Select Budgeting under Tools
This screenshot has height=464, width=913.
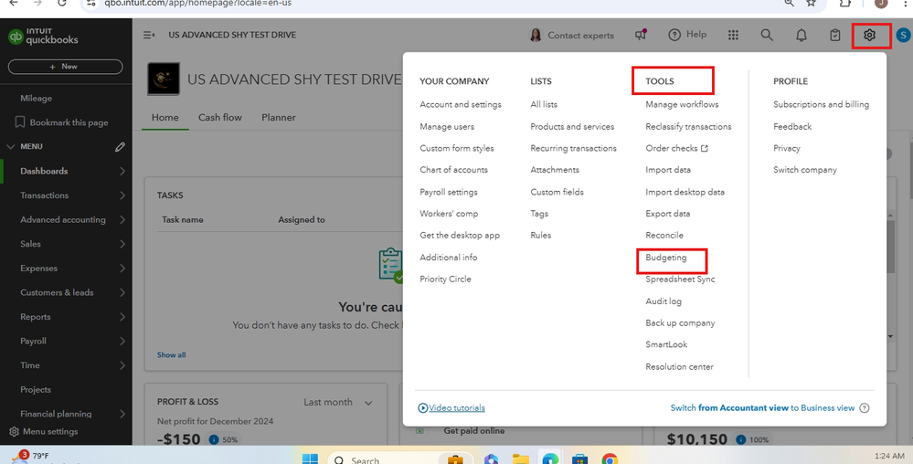[x=666, y=258]
